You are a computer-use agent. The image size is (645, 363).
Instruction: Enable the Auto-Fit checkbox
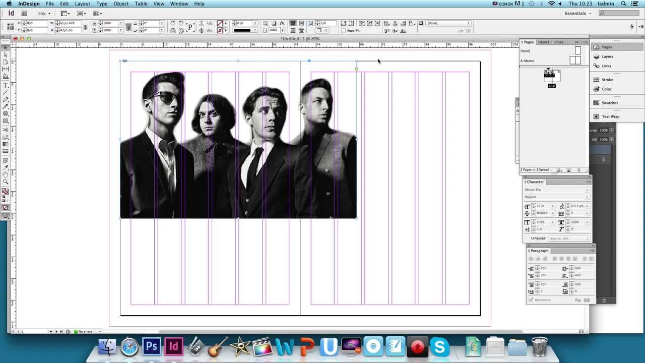(x=343, y=30)
